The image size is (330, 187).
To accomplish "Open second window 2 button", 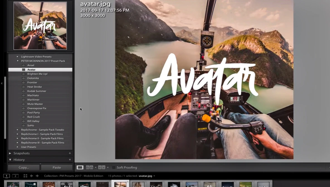I will [x=15, y=176].
